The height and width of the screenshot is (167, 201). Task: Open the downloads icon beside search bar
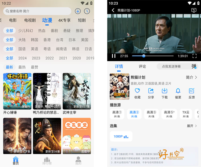point(78,11)
